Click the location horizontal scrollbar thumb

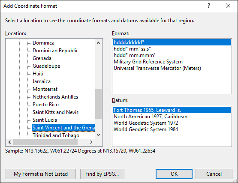coord(45,142)
